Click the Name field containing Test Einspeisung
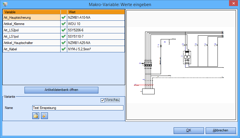Image resolution: width=240 pixels, height=138 pixels. [78, 108]
